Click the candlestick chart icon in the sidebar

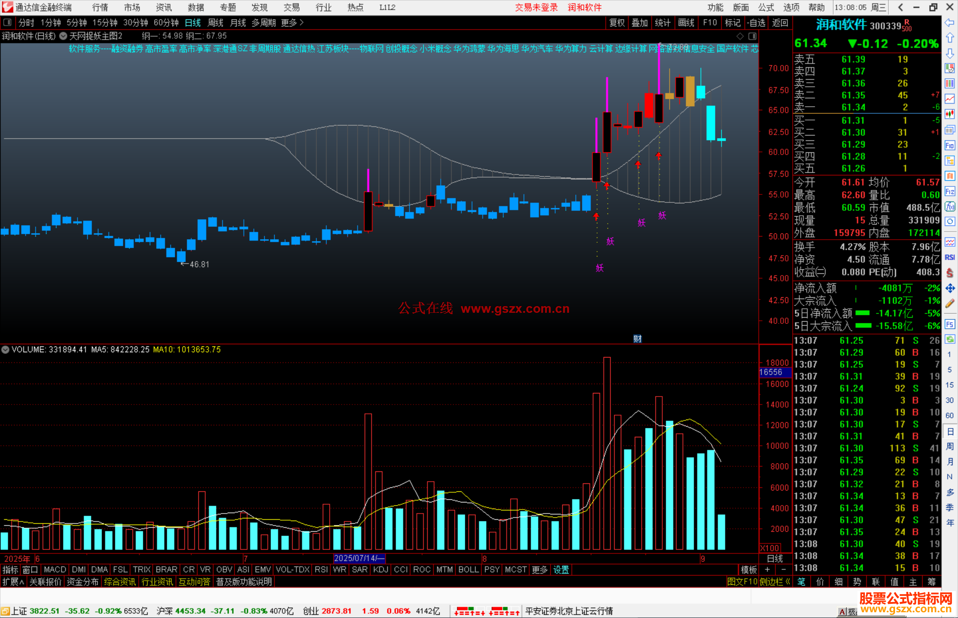coord(950,114)
